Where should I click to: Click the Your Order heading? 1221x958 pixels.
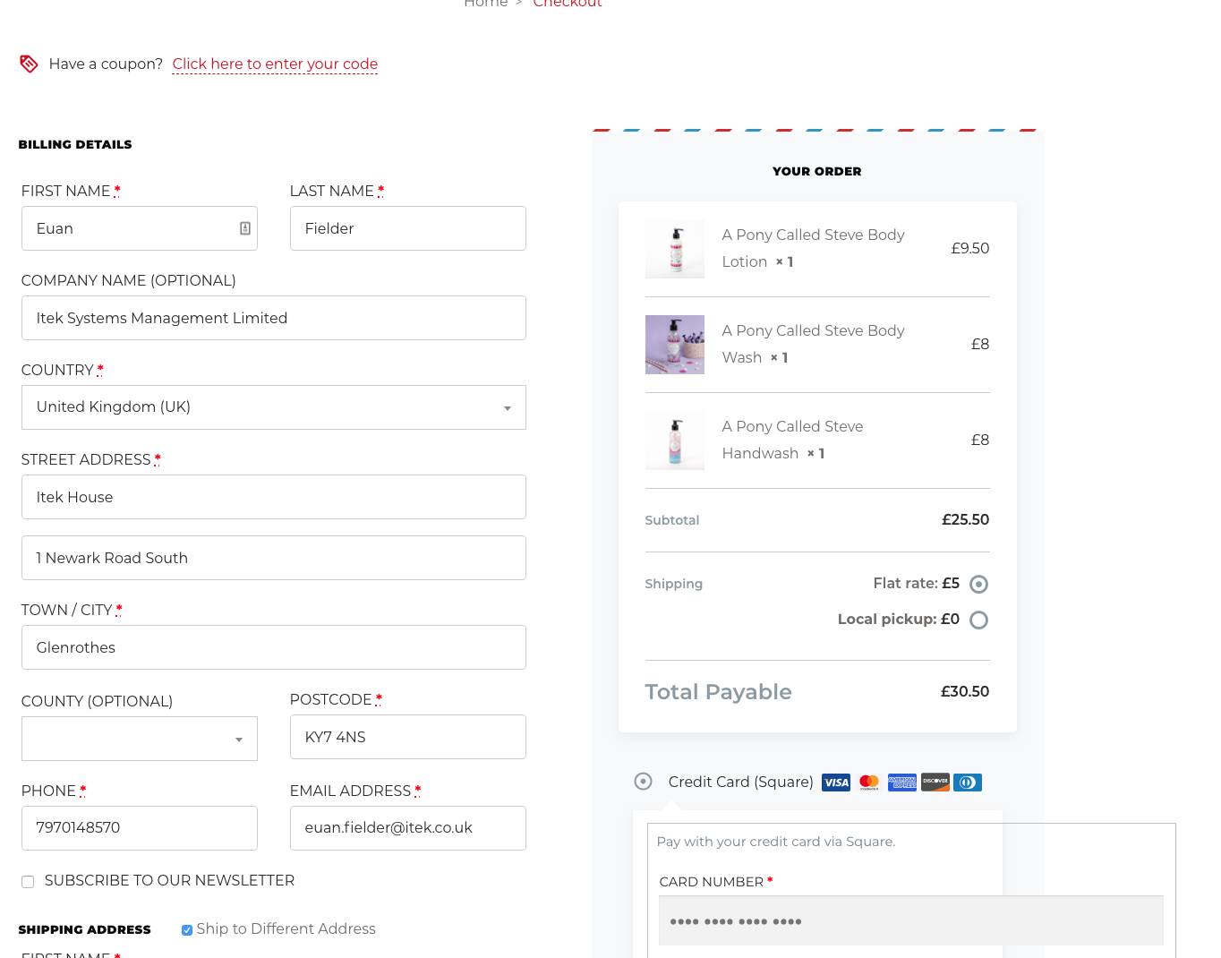click(817, 171)
